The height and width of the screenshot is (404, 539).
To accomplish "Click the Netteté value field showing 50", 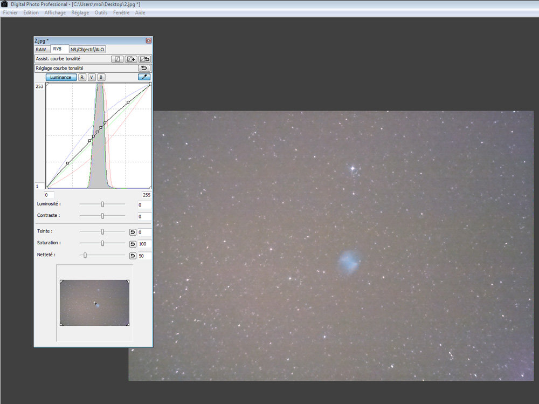I will click(144, 256).
